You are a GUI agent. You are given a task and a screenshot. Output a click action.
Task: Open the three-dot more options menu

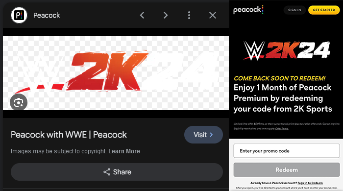pos(189,15)
